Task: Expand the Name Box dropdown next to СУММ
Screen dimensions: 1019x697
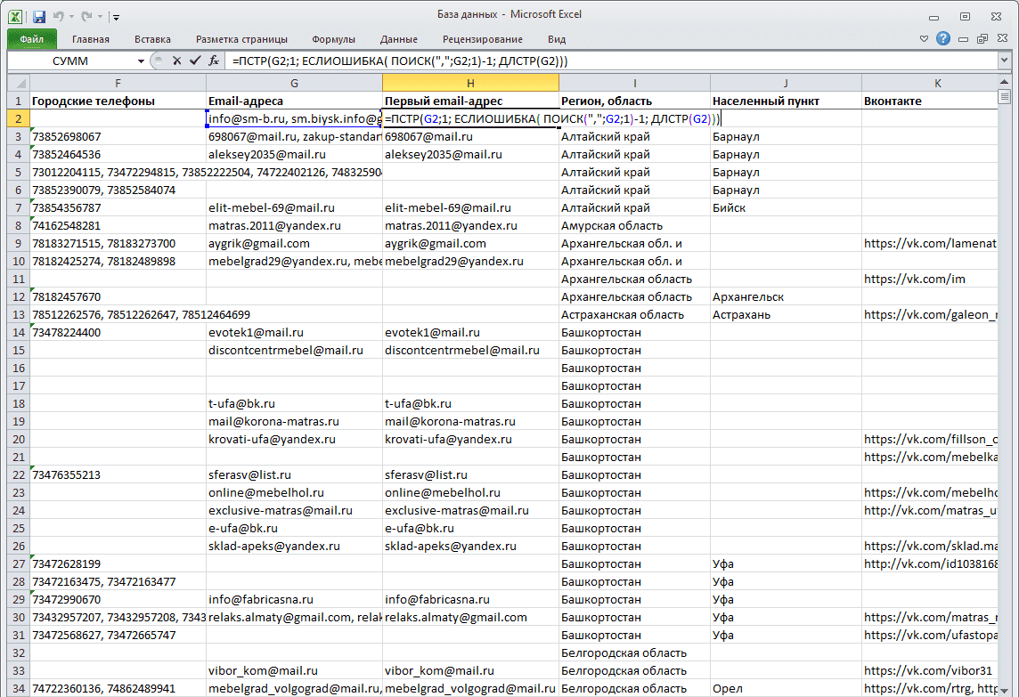Action: [141, 61]
